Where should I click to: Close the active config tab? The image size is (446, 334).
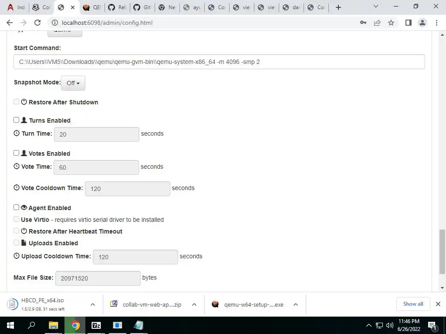(x=73, y=7)
